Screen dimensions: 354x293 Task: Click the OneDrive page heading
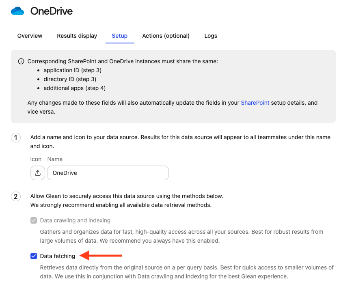(52, 11)
